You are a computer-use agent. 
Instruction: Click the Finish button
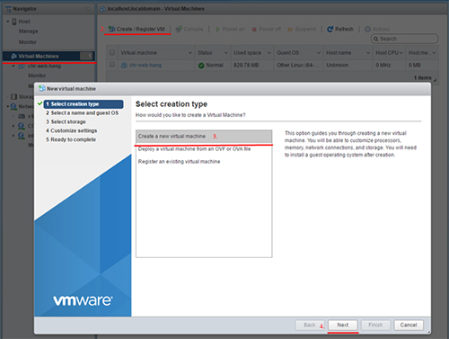375,325
